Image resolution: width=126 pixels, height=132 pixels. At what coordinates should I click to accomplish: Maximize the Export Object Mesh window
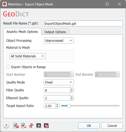point(107,4)
